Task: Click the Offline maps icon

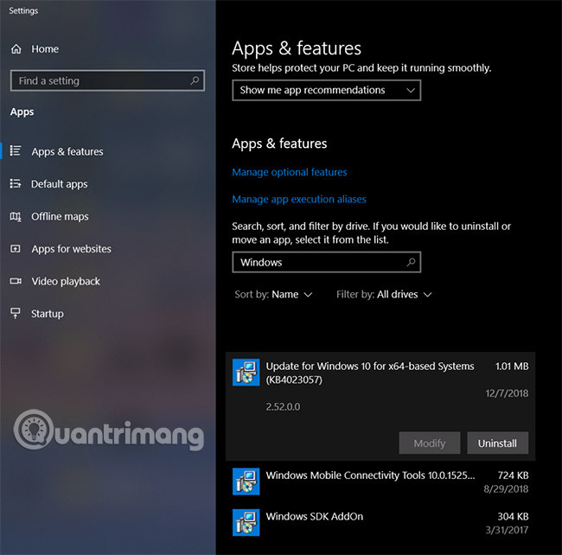Action: 16,216
